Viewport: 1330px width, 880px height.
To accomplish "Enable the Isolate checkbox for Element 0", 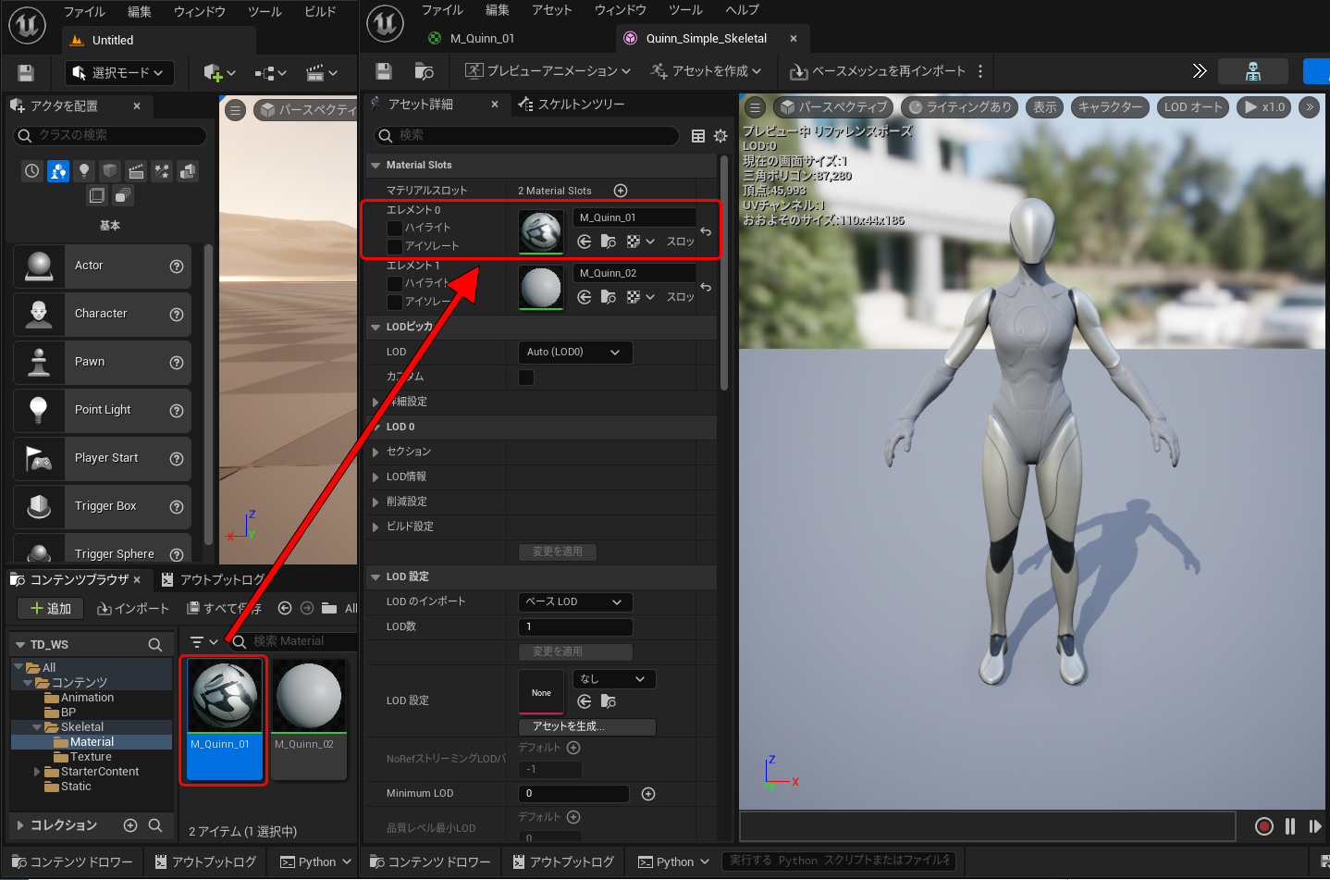I will pos(395,246).
